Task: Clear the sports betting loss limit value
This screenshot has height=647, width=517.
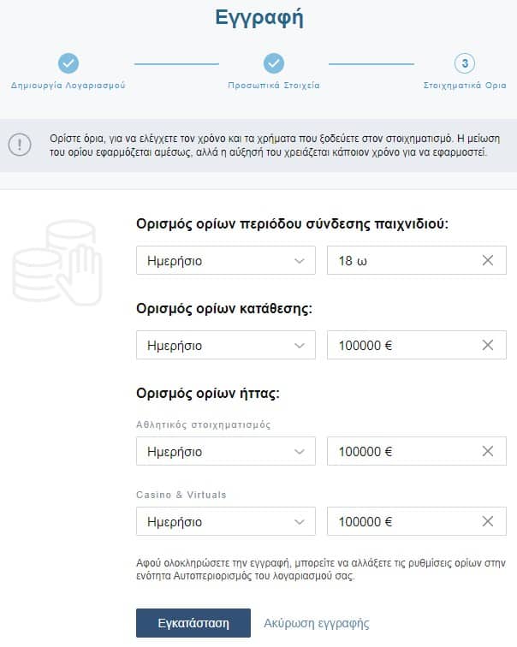Action: tap(488, 451)
